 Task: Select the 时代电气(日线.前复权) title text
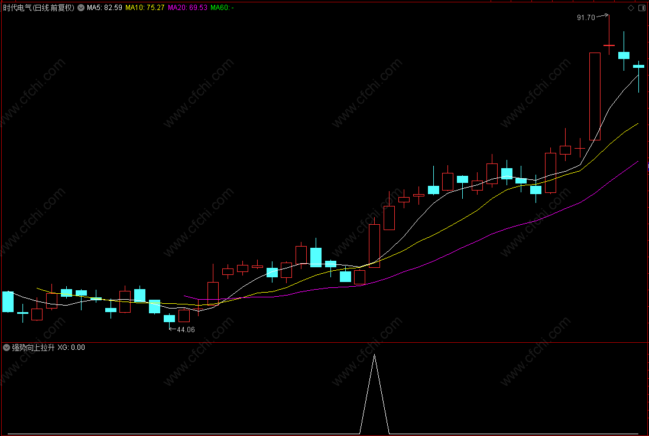(x=39, y=8)
